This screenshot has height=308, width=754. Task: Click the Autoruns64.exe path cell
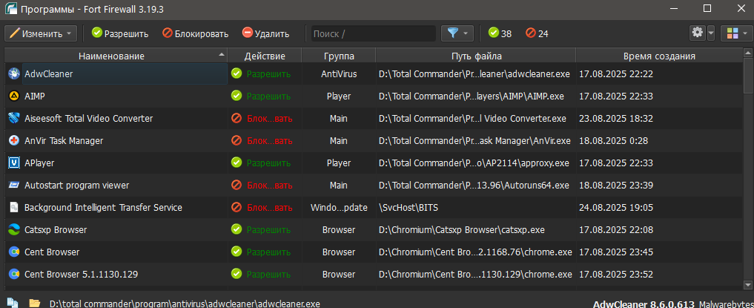(x=476, y=186)
